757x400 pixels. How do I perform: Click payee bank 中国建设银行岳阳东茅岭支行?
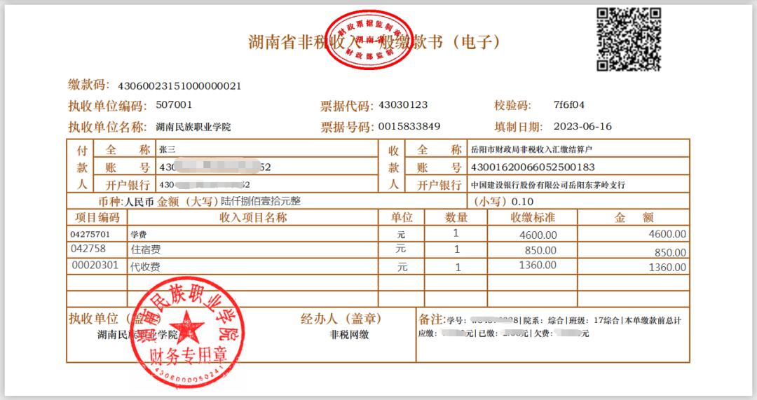point(547,185)
